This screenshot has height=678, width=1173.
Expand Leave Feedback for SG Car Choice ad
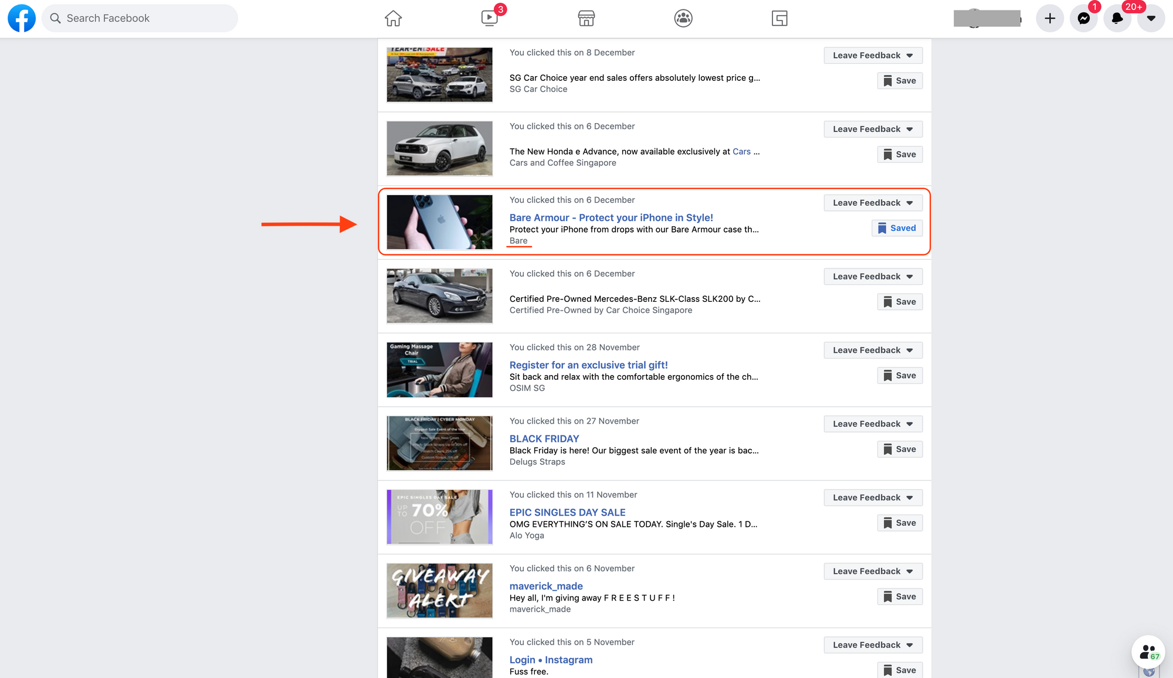click(873, 55)
